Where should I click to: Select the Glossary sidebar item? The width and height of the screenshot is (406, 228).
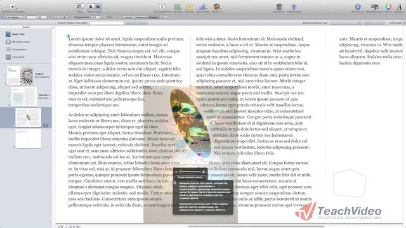tap(15, 57)
